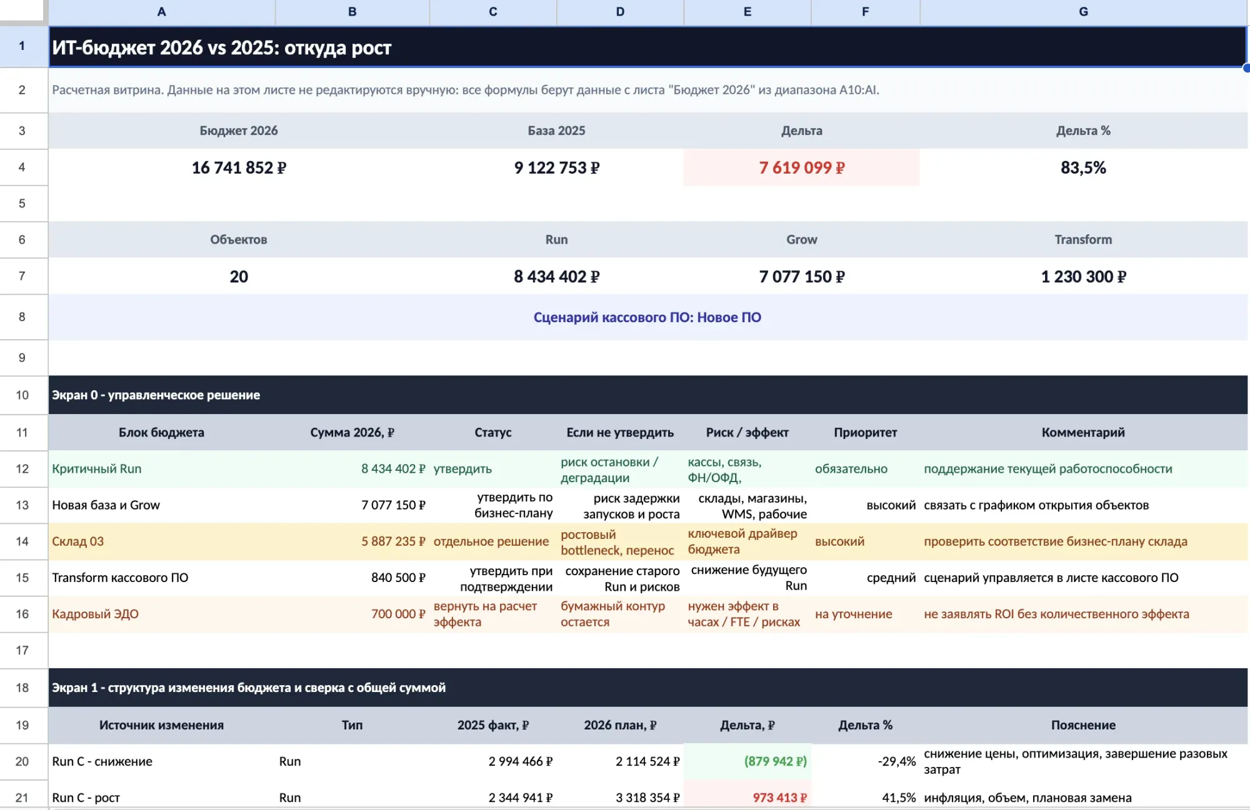1250x810 pixels.
Task: Click the value 9 122 753 ₽
Action: pos(556,167)
